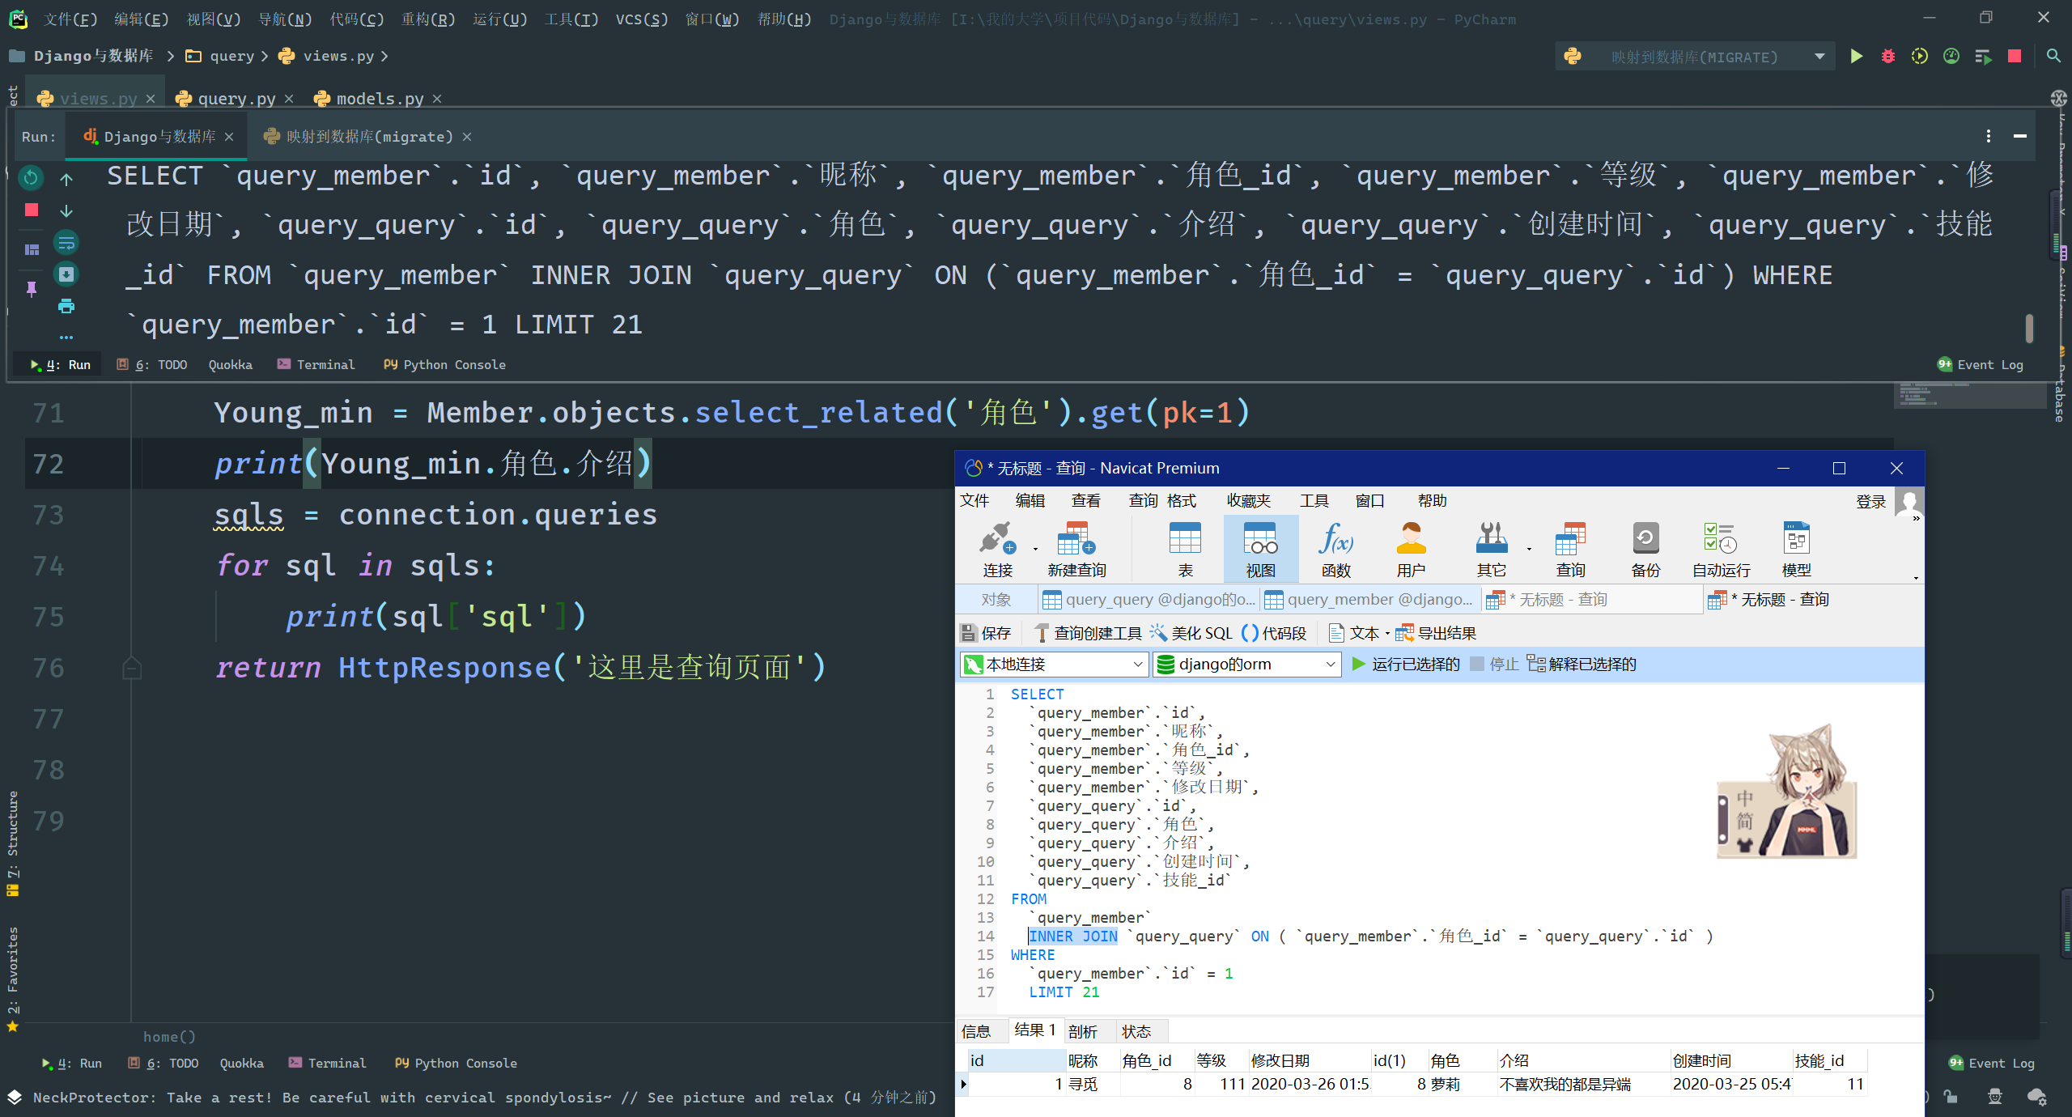Switch to the models.py editor tab
Viewport: 2072px width, 1117px height.
pos(379,98)
